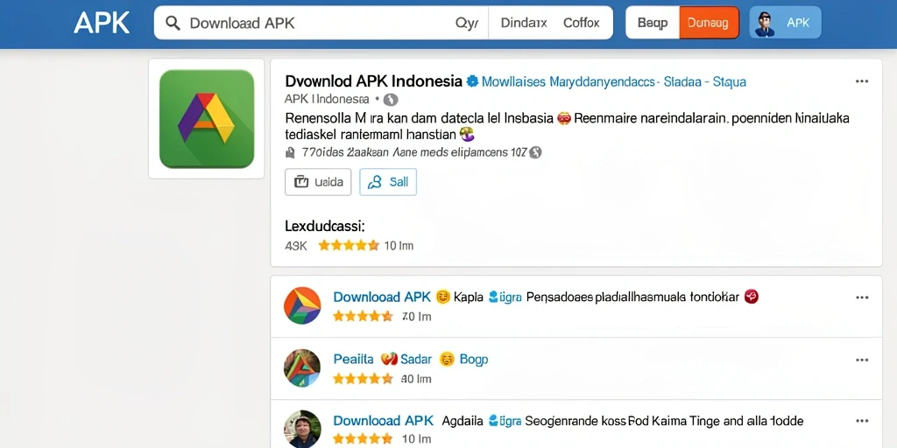
Task: Select the Coffox search tab
Action: tap(582, 23)
